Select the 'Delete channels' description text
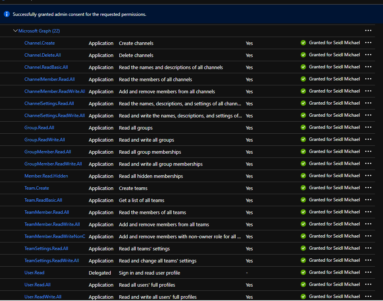Viewport: 383px width, 301px height. (x=136, y=56)
